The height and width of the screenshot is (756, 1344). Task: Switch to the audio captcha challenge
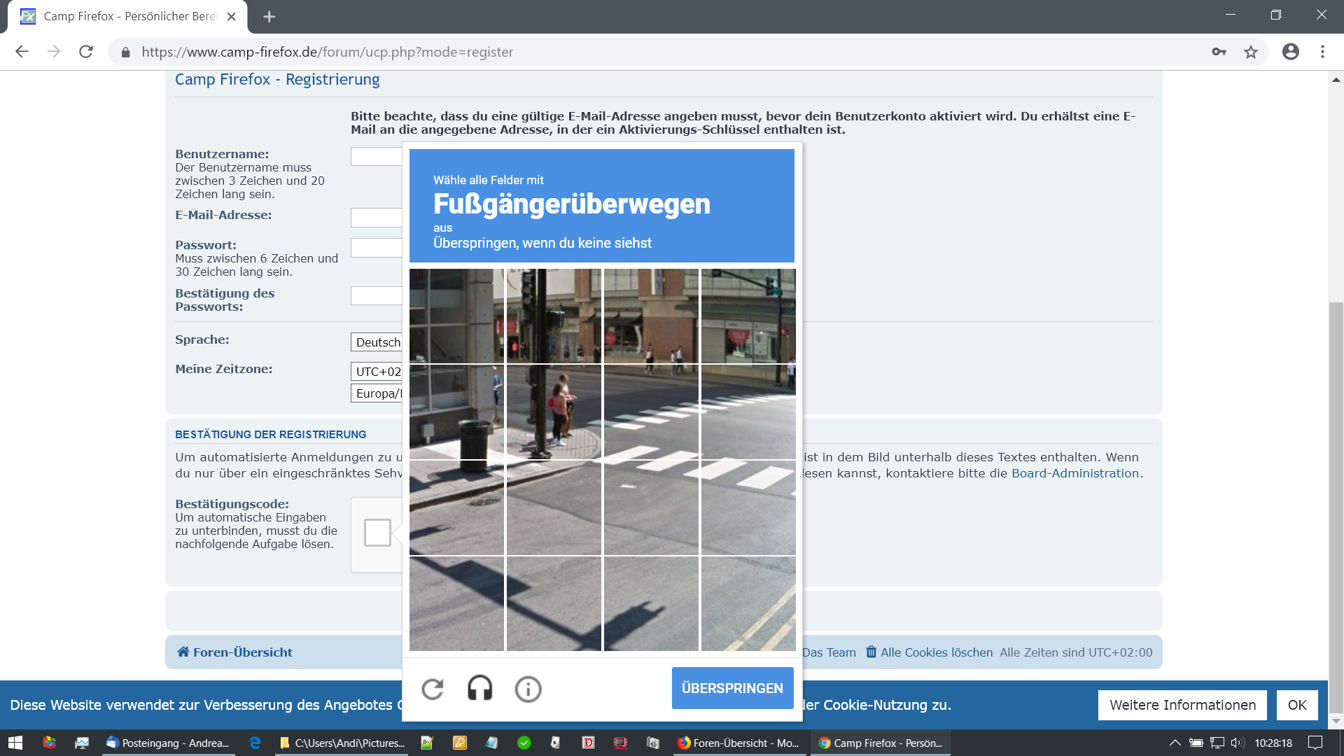[x=480, y=689]
